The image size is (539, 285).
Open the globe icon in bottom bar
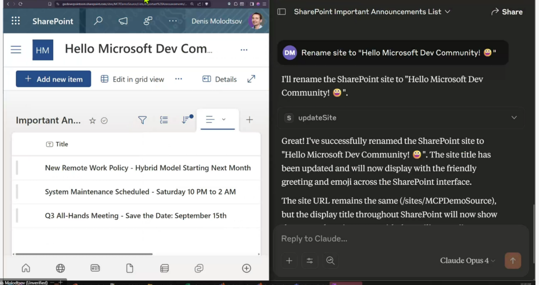coord(61,268)
